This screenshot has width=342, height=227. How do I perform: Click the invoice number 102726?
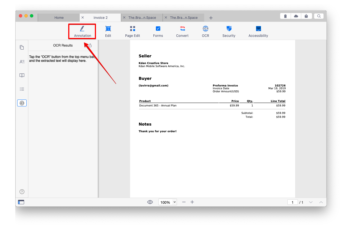(x=280, y=86)
